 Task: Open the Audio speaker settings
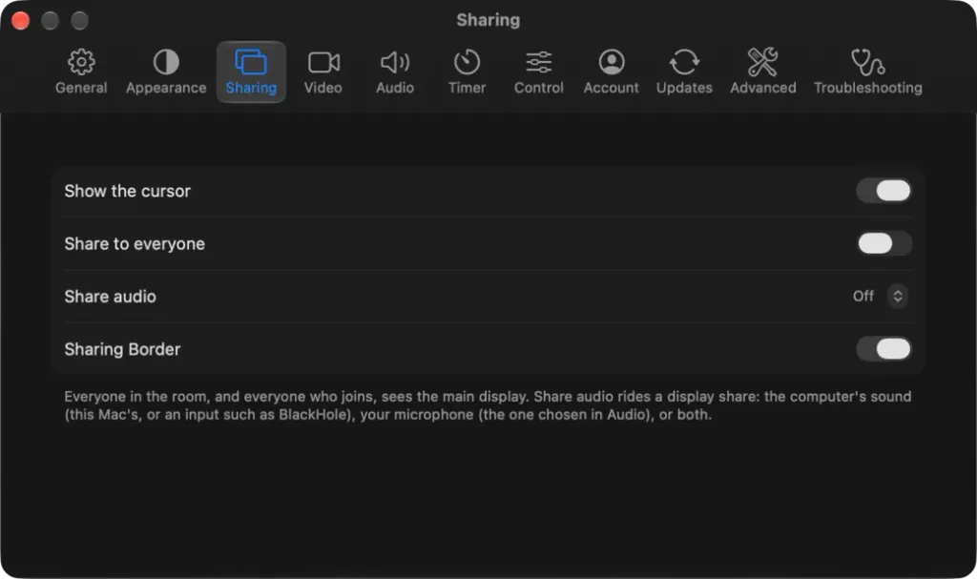pyautogui.click(x=395, y=72)
